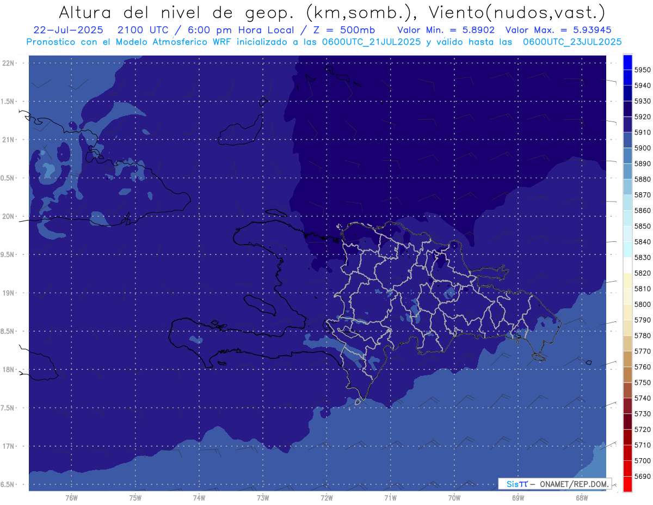Click the '0600UTC_21JUL2025' initialization text
Screen dimensions: 653x505
click(x=372, y=41)
